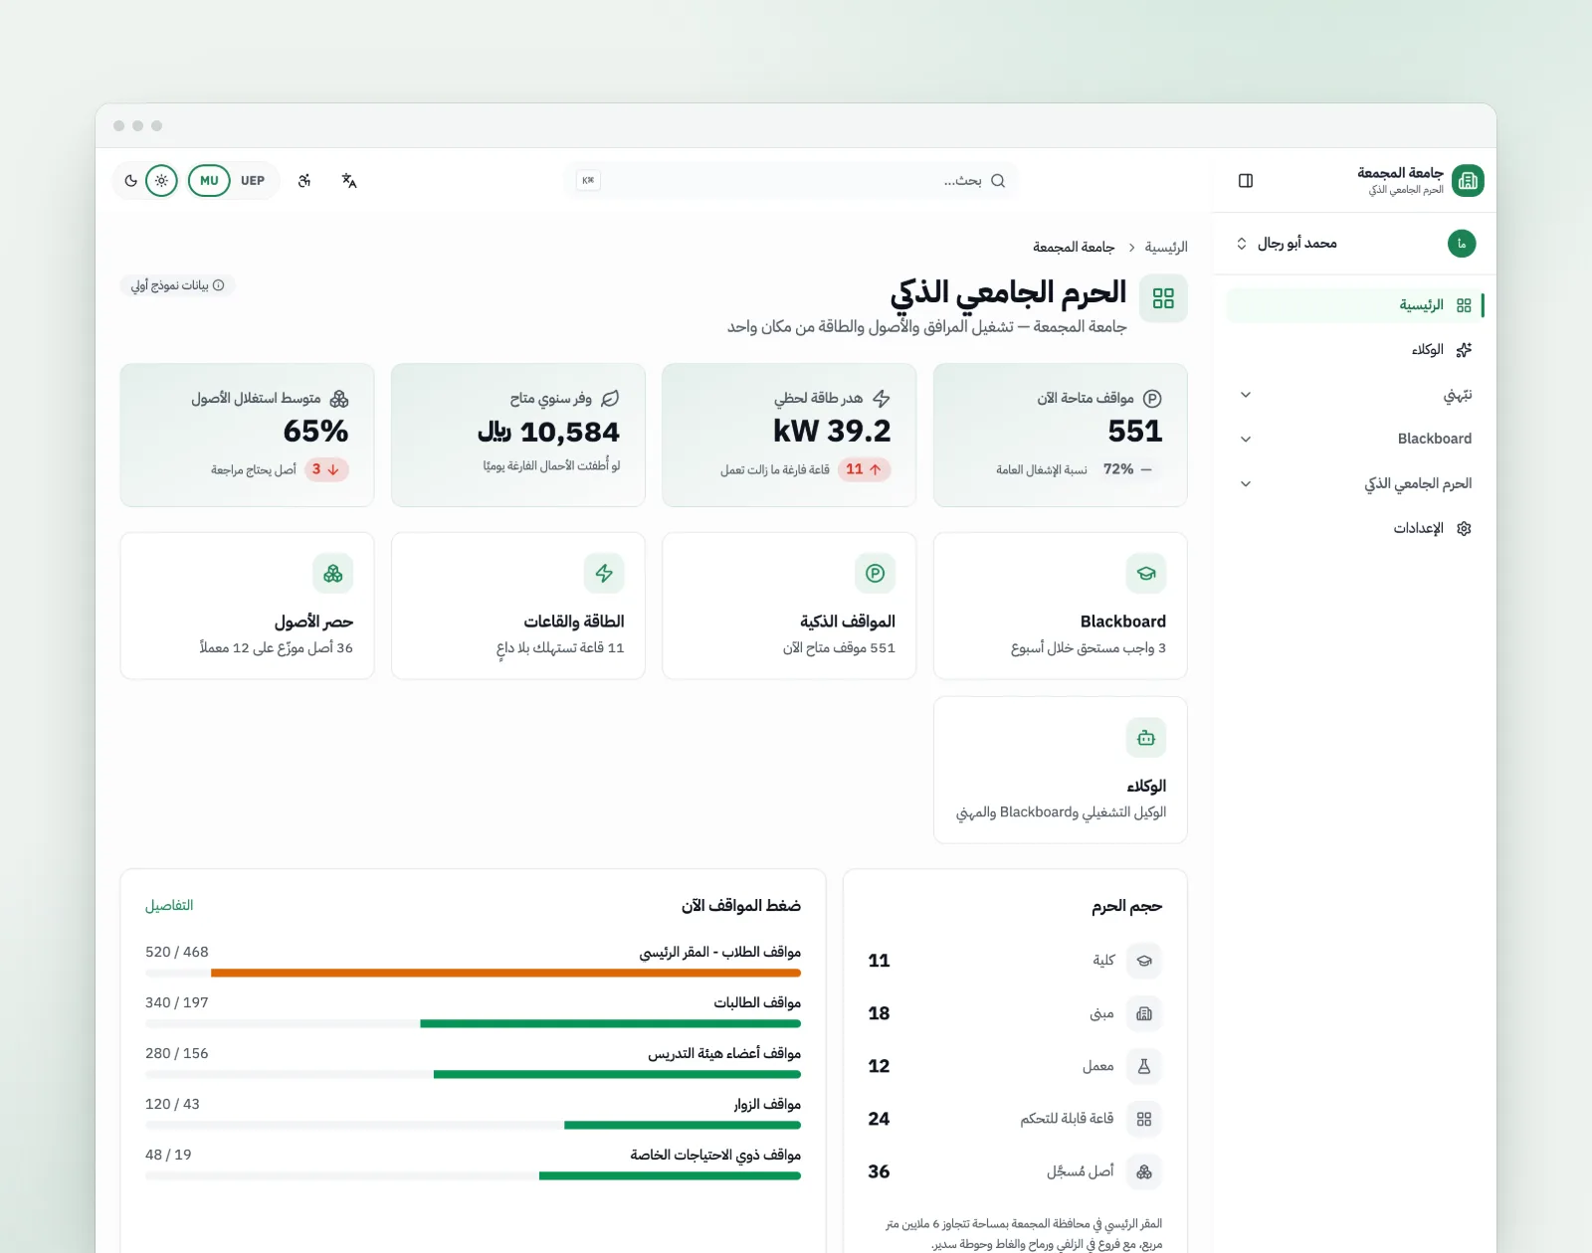Switch to the UEP brand option
The height and width of the screenshot is (1253, 1592).
pos(253,181)
